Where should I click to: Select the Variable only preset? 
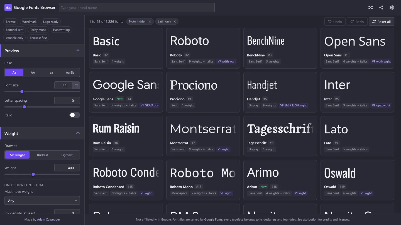(x=14, y=38)
